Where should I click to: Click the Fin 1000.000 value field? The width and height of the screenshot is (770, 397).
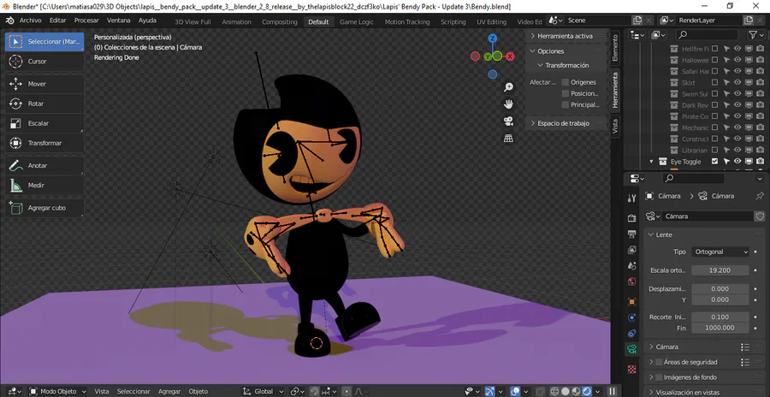point(720,328)
